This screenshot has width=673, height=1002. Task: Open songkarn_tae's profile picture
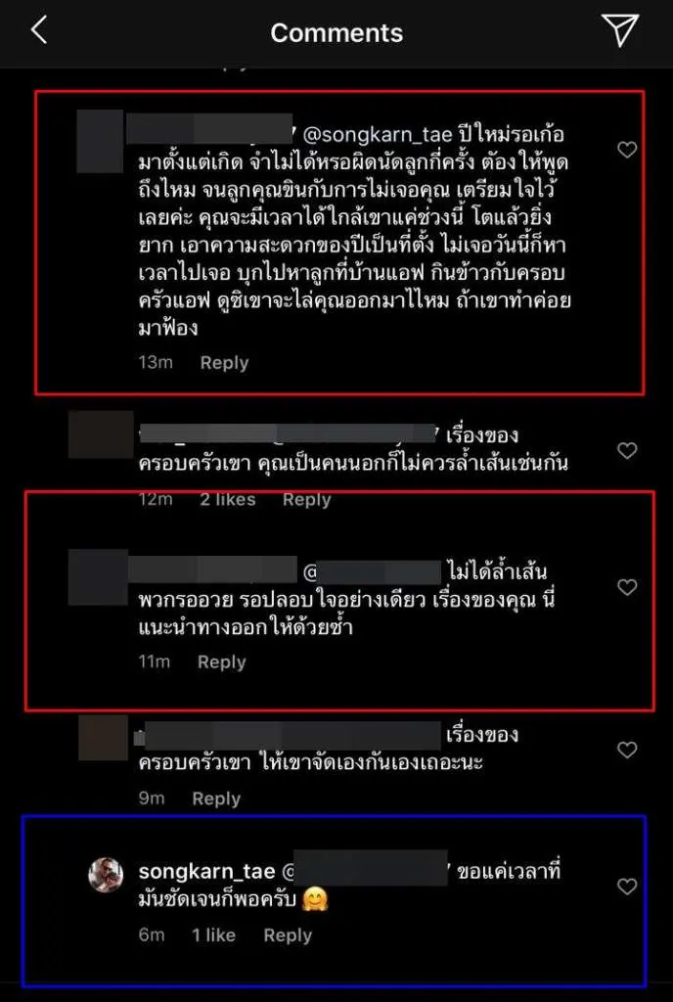click(106, 874)
